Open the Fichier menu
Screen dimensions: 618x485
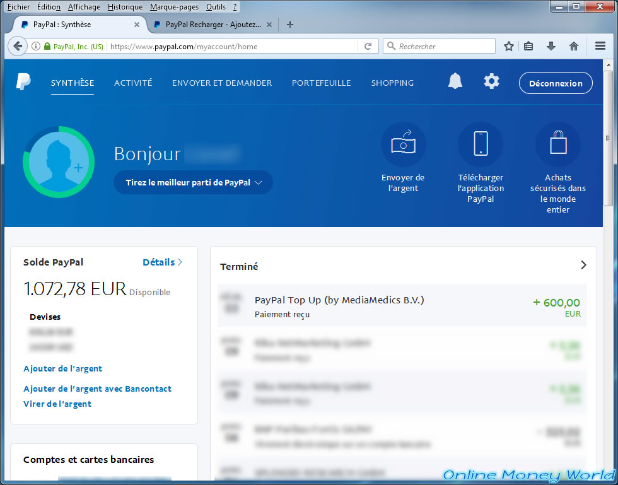[x=18, y=7]
